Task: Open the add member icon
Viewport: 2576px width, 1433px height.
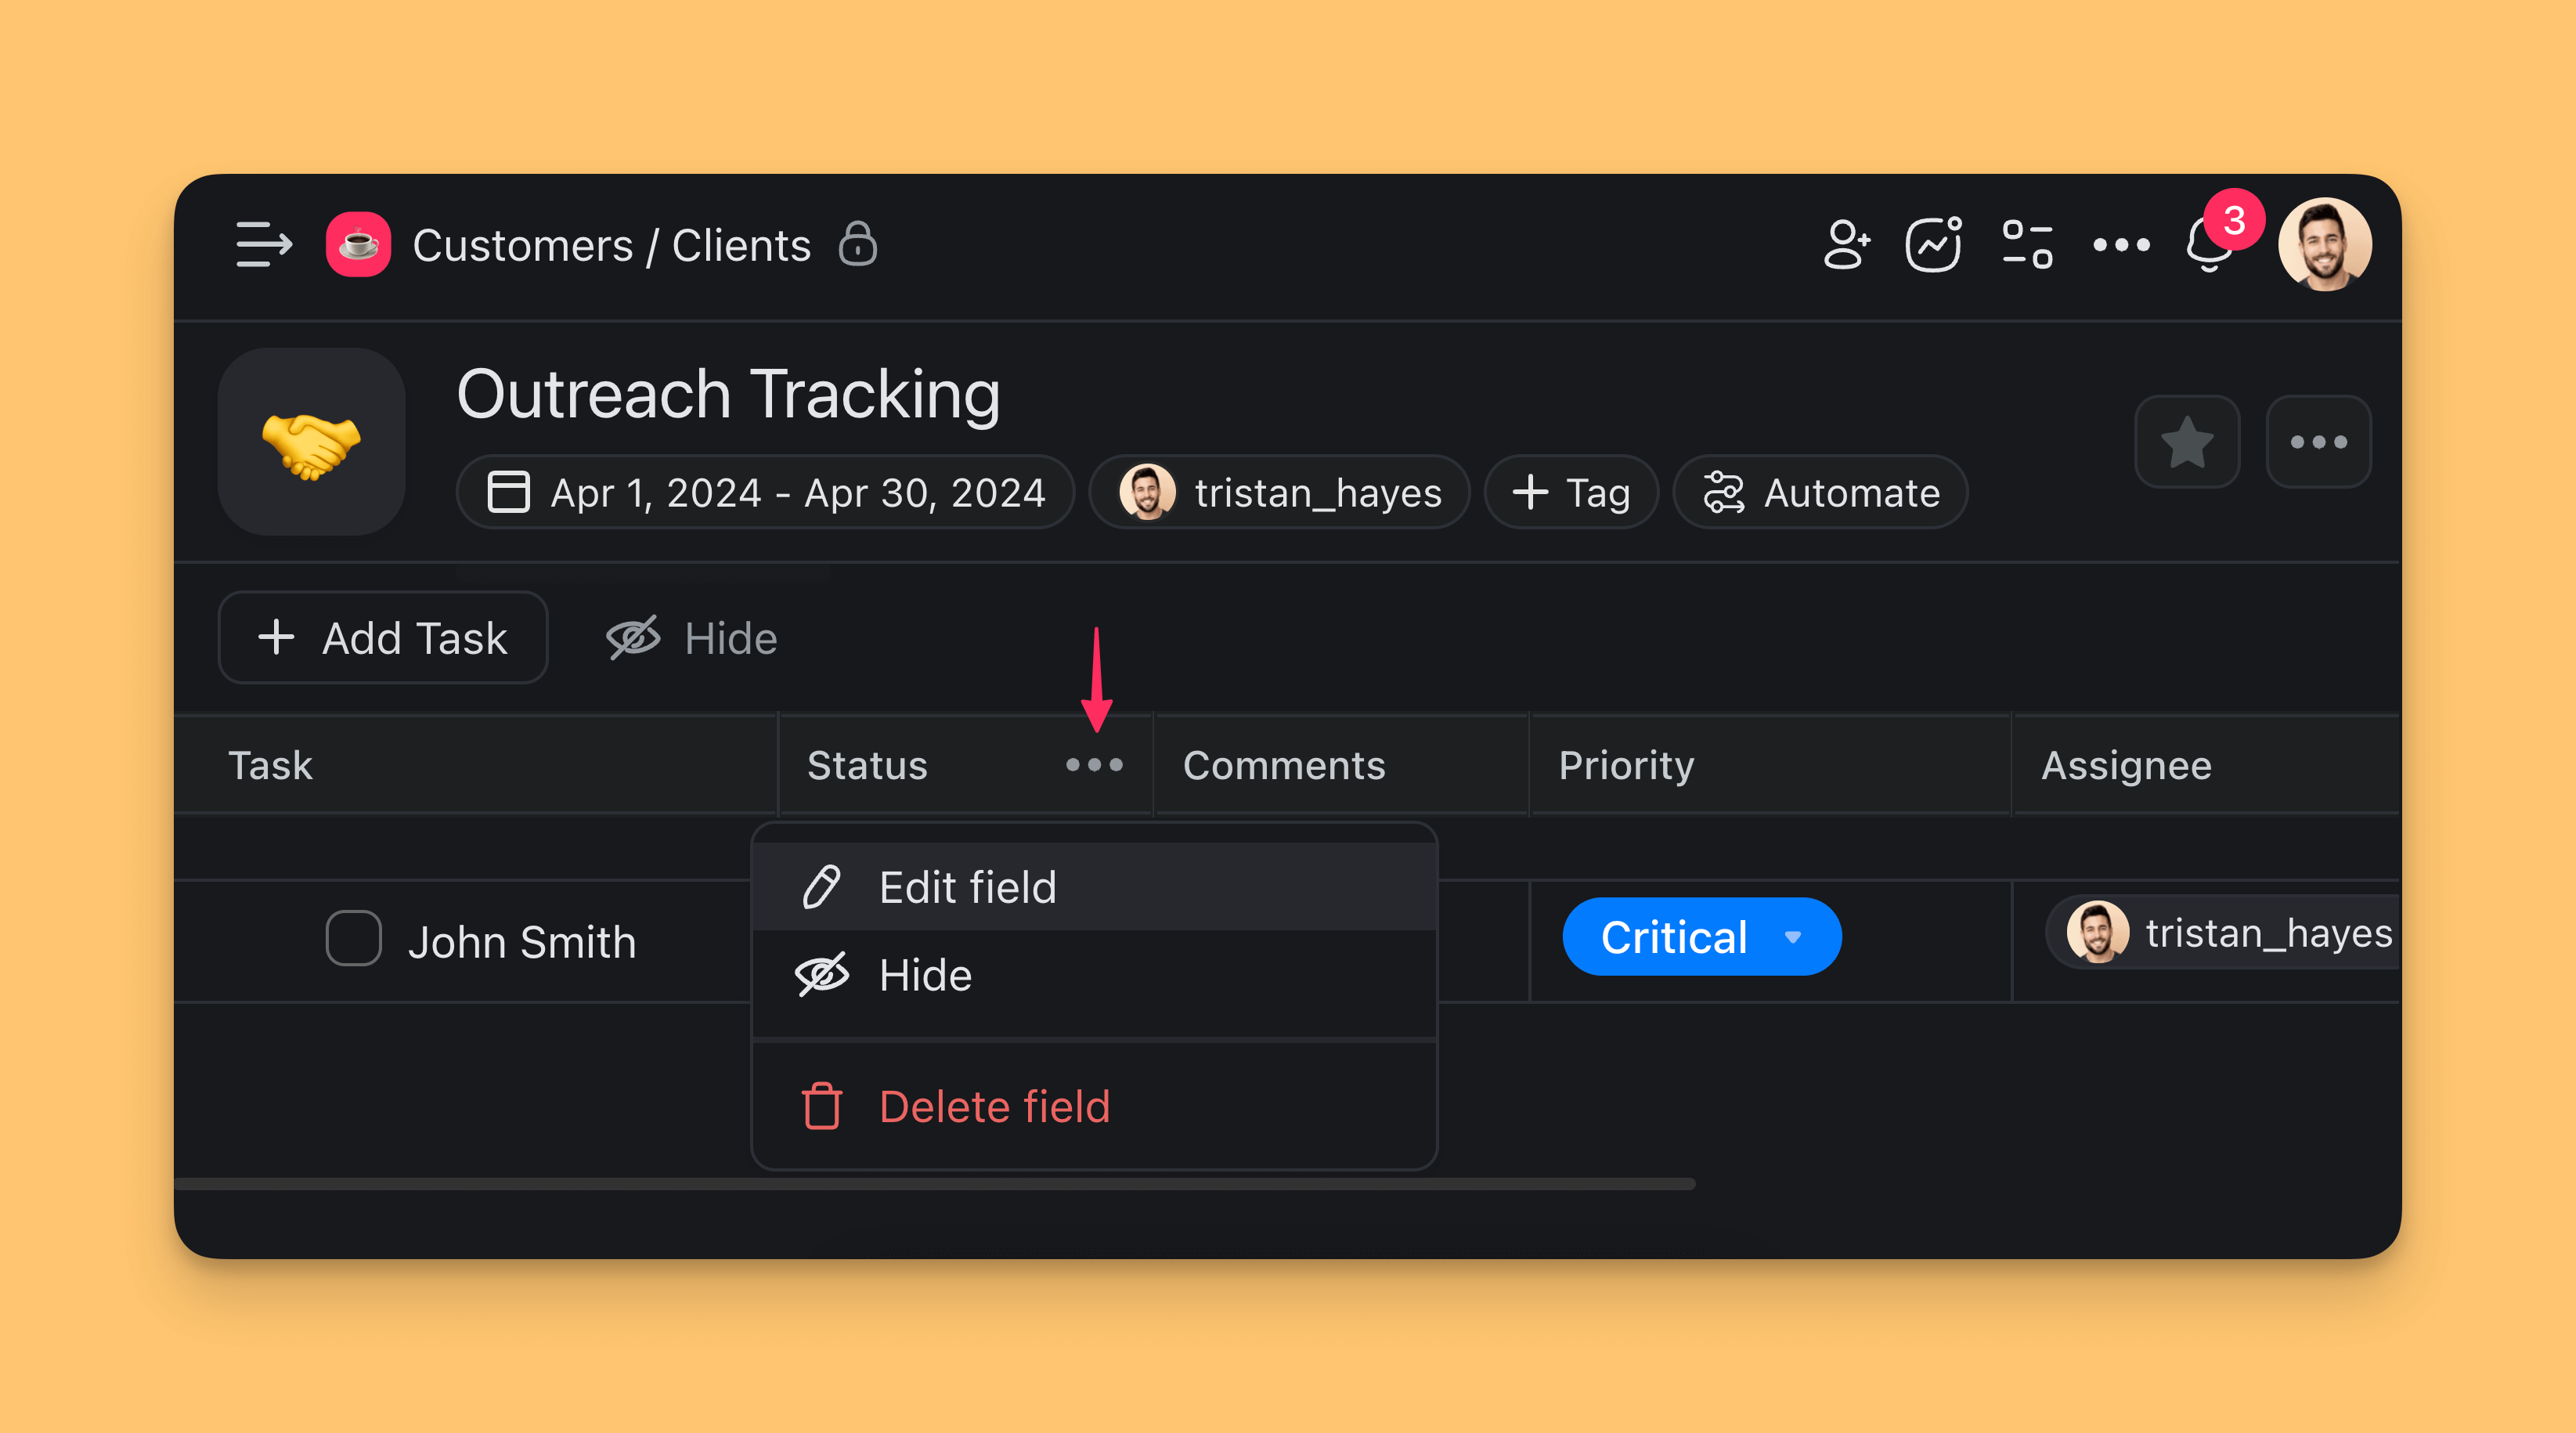Action: pyautogui.click(x=1845, y=245)
